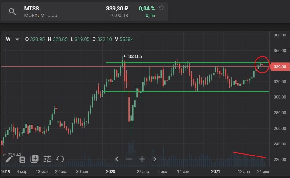Click the 220.00 price axis label
The image size is (290, 178).
point(280,159)
